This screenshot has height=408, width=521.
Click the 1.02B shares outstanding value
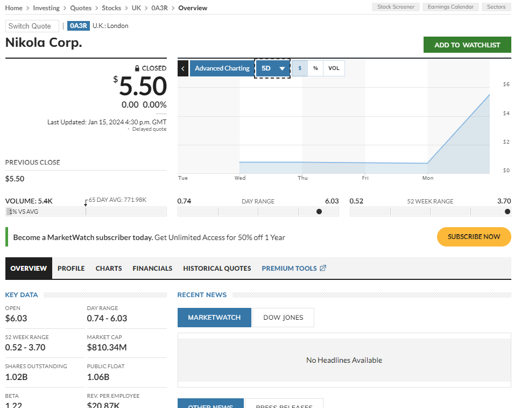(16, 377)
